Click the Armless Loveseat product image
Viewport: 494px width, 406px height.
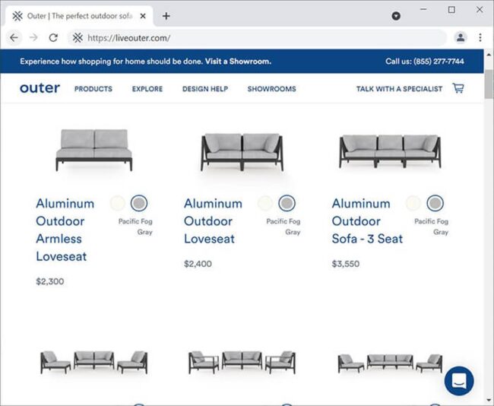tap(94, 150)
